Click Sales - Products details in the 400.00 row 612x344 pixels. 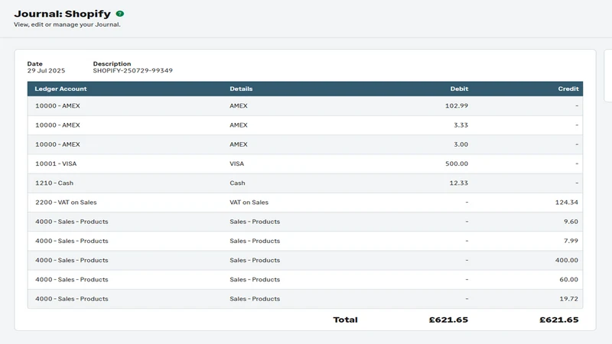255,260
